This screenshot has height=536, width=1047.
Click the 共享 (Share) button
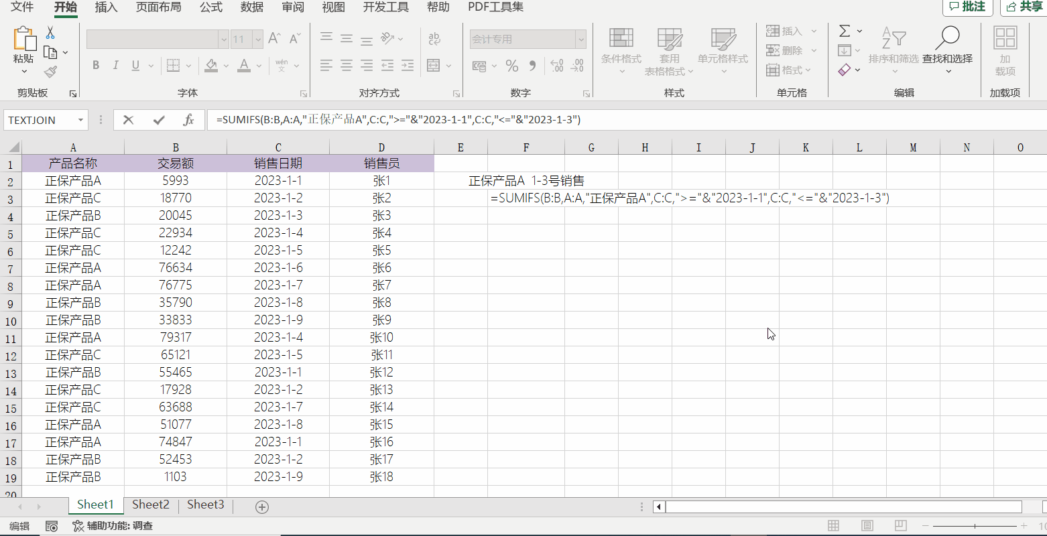coord(1026,7)
